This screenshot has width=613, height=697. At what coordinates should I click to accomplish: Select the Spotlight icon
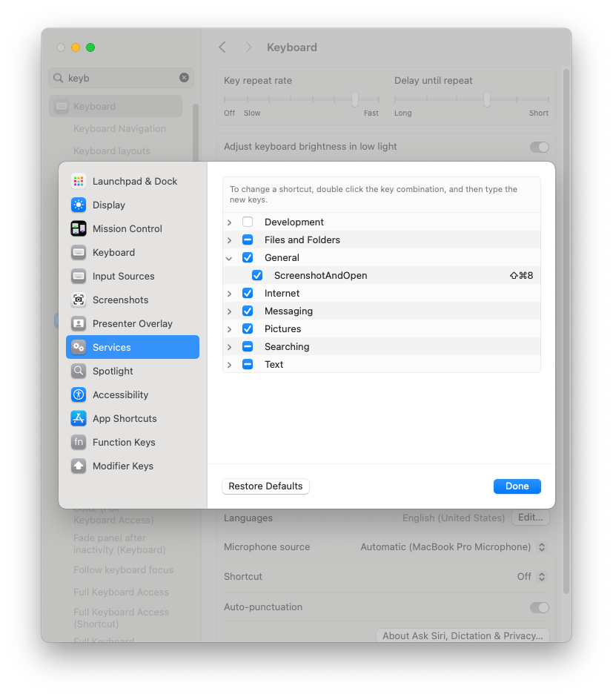[x=78, y=371]
